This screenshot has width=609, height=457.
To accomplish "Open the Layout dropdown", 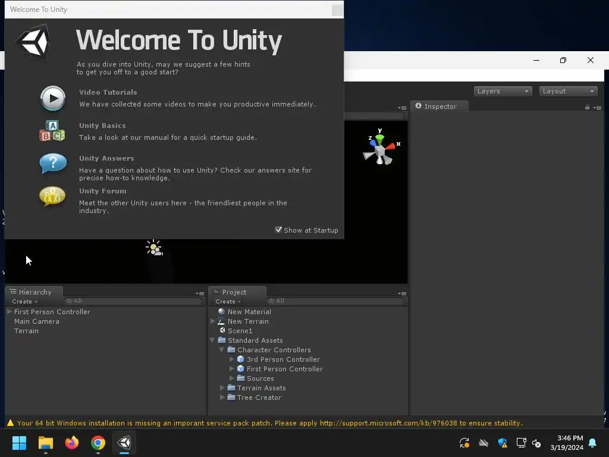I will coord(568,91).
